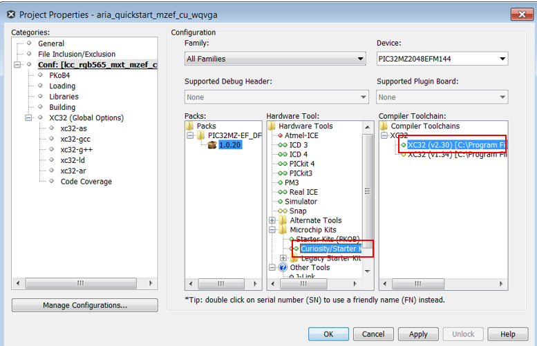The image size is (537, 346).
Task: Click the Compiler Toolchain scroll-right arrow
Action: [x=501, y=284]
